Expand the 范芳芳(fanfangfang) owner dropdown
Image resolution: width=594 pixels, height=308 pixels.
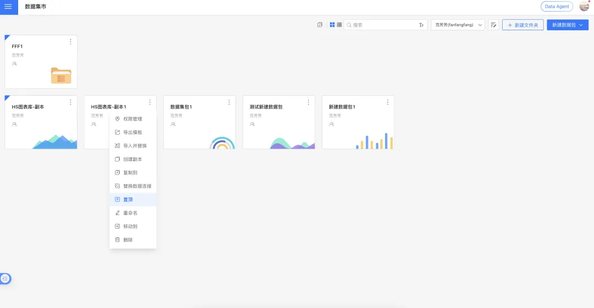click(x=458, y=25)
